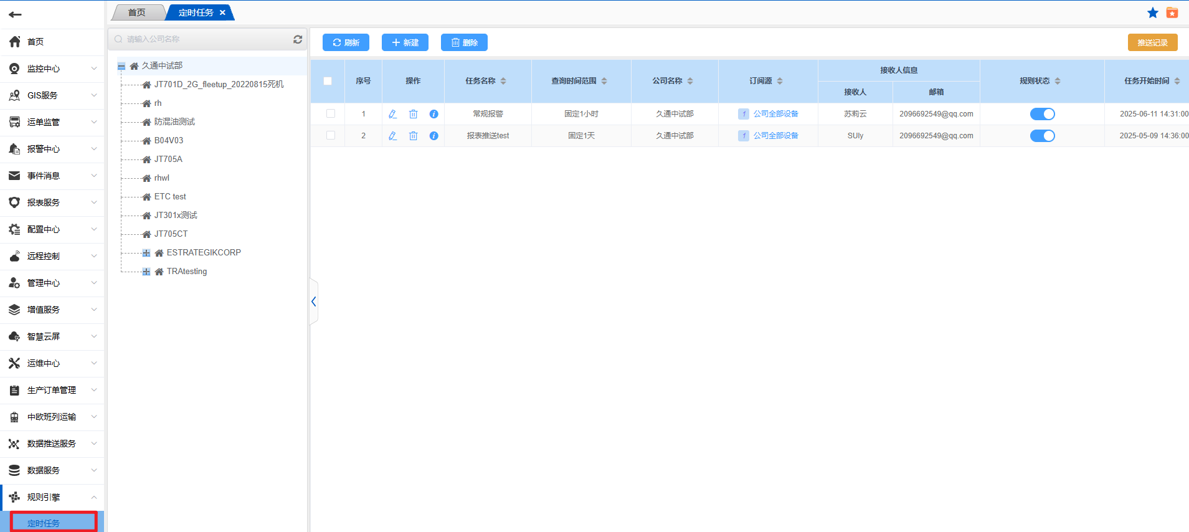Open 定时任务 in the sidebar submenu
Screen dimensions: 1189x532
point(44,523)
